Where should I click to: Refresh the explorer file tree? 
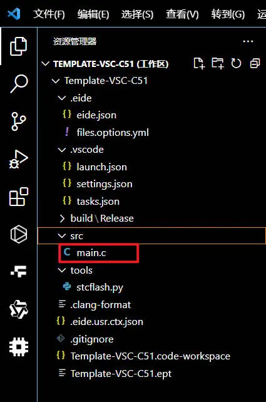[236, 63]
